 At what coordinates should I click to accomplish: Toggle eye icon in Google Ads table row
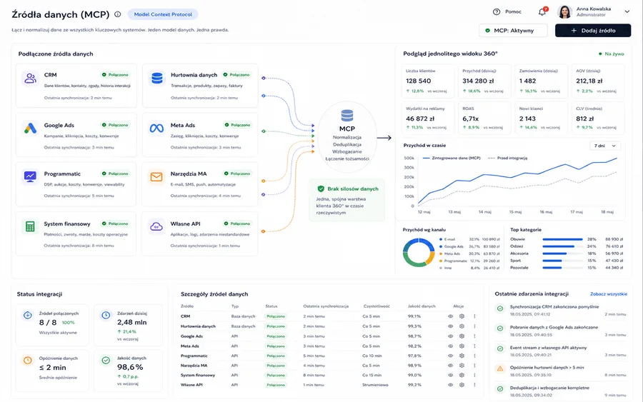pyautogui.click(x=450, y=336)
